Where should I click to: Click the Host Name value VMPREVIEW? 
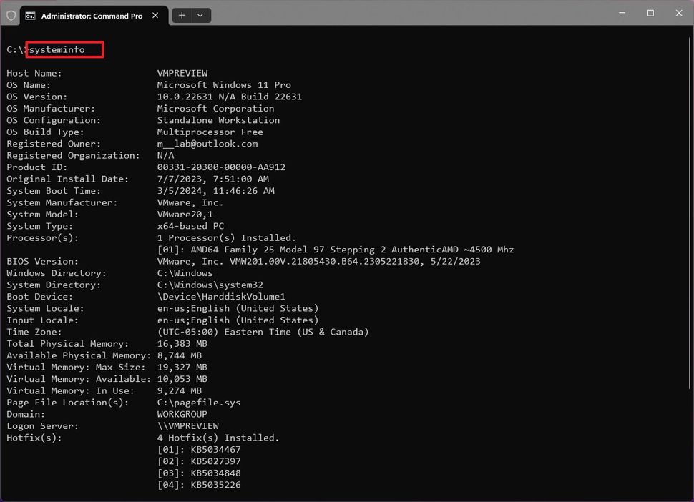tap(182, 72)
